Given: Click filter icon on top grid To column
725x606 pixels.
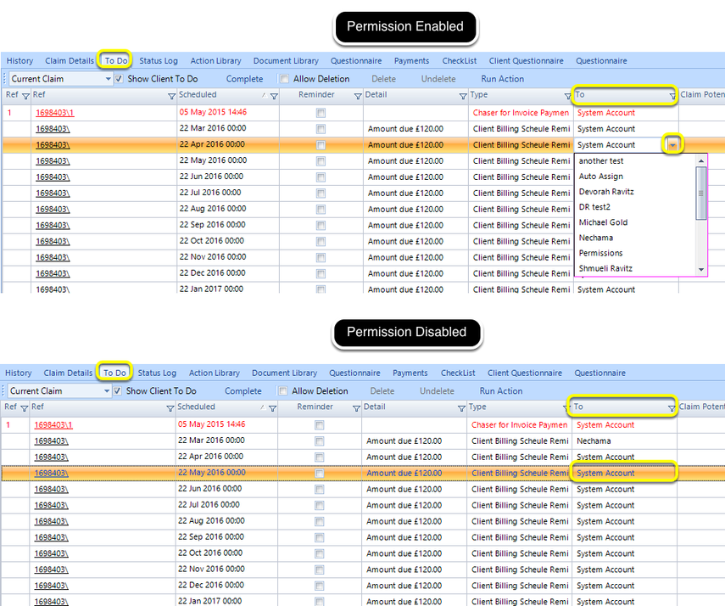Looking at the screenshot, I should 672,96.
